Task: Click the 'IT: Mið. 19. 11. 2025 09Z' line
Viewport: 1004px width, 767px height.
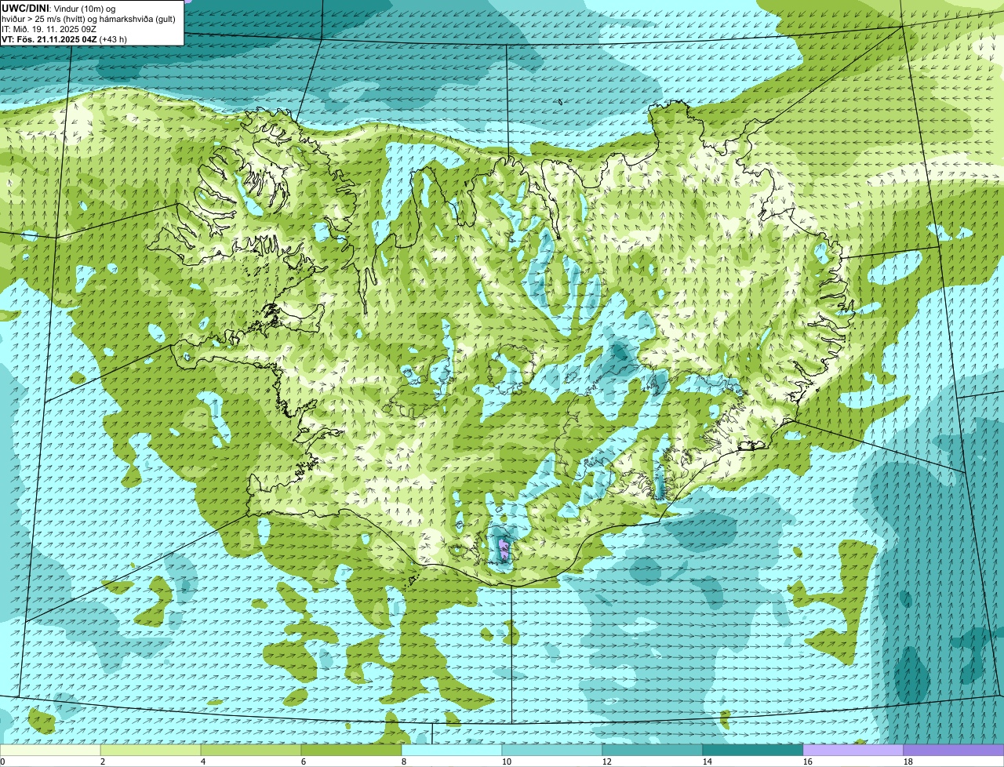Action: pos(49,29)
